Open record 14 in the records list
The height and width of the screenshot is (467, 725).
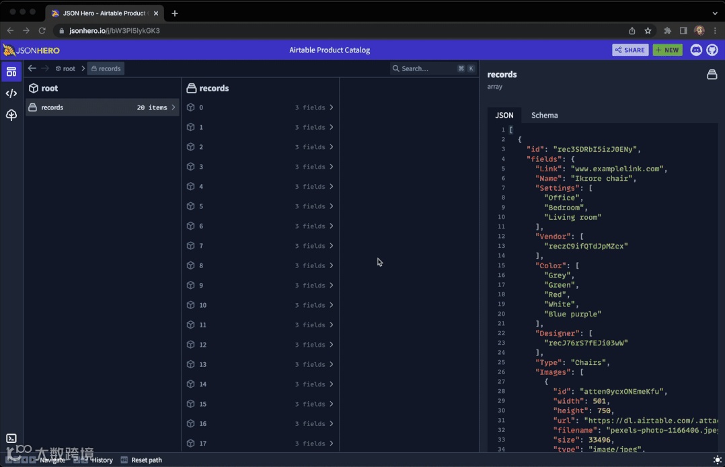coord(260,384)
